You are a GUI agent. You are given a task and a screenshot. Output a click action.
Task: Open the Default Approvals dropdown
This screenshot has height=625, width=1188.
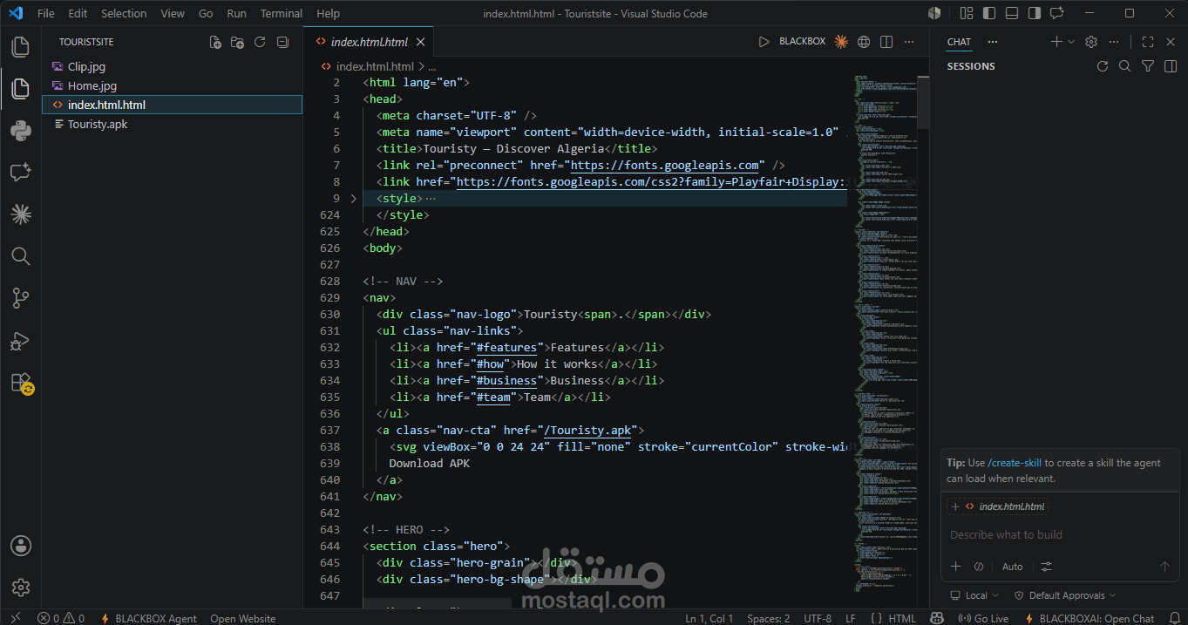pyautogui.click(x=1066, y=595)
